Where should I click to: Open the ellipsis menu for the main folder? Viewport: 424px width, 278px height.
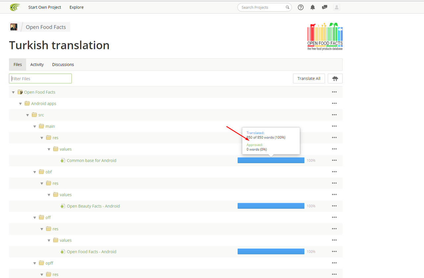(x=334, y=126)
